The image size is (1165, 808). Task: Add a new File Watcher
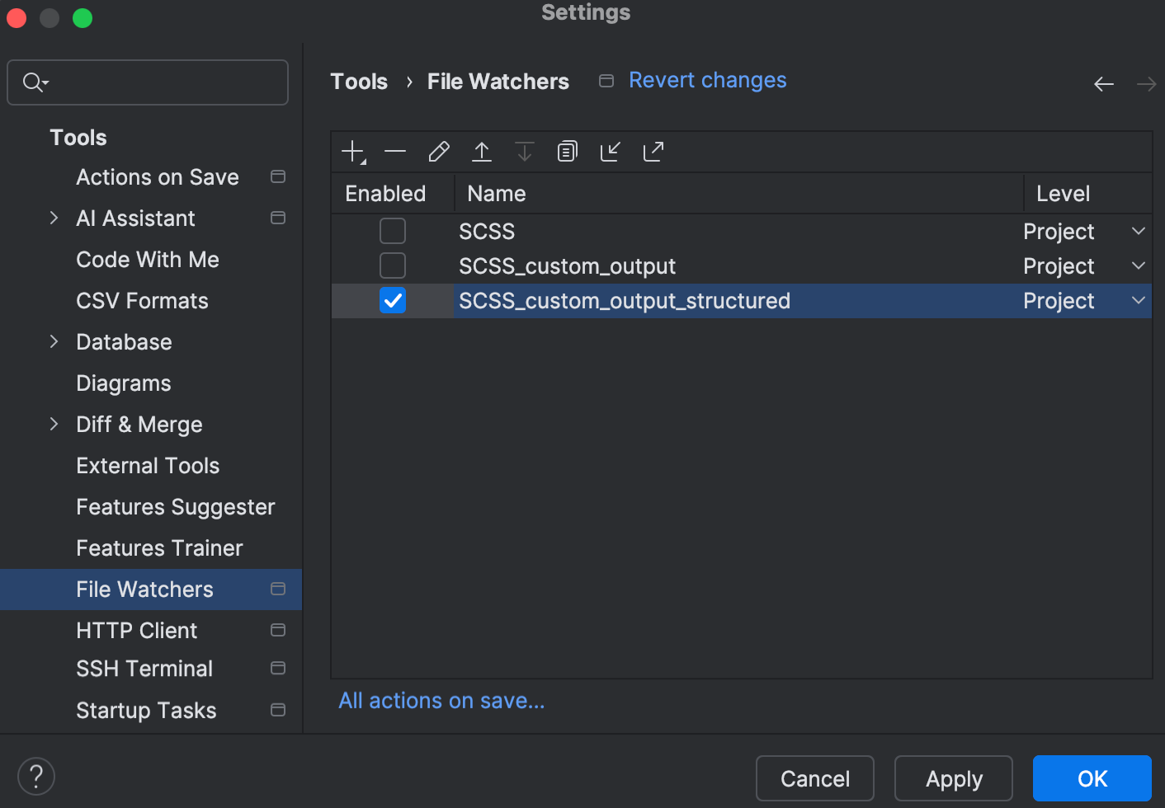(x=352, y=151)
